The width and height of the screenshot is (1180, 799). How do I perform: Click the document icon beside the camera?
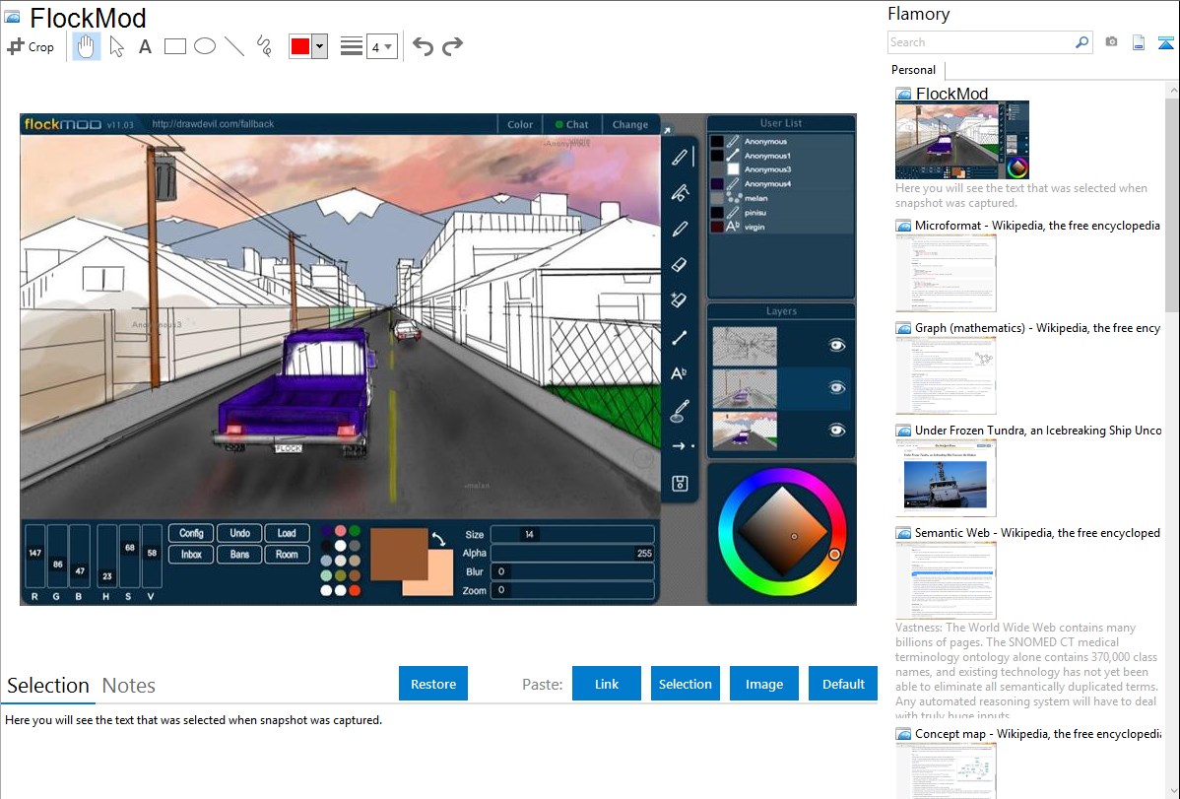[1139, 42]
